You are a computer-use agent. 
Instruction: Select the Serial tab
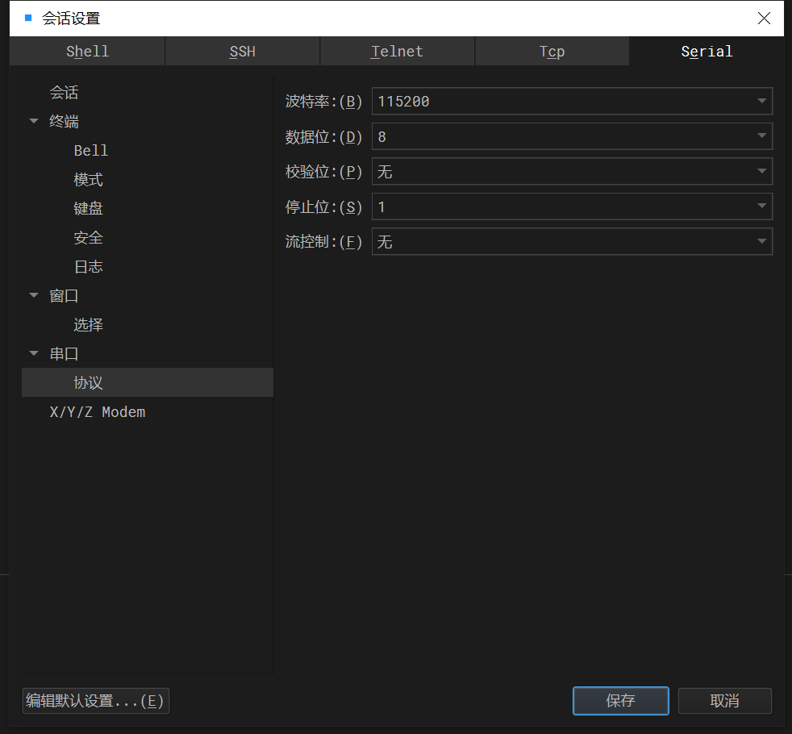tap(707, 51)
